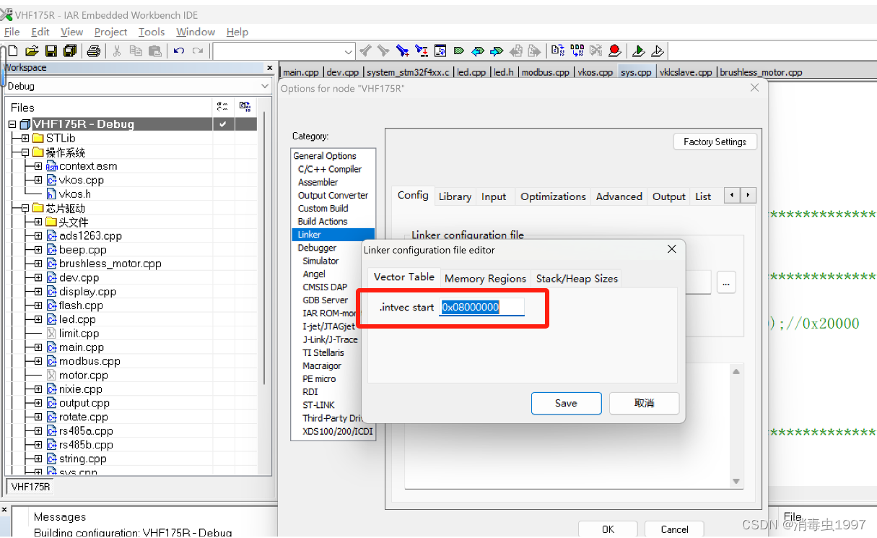Jump to previous bookmark icon
877x538 pixels.
(x=478, y=51)
